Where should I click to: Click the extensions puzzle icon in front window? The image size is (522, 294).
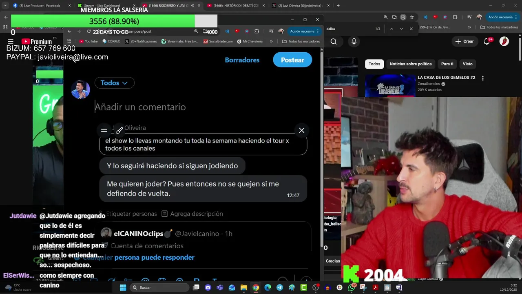pyautogui.click(x=257, y=31)
